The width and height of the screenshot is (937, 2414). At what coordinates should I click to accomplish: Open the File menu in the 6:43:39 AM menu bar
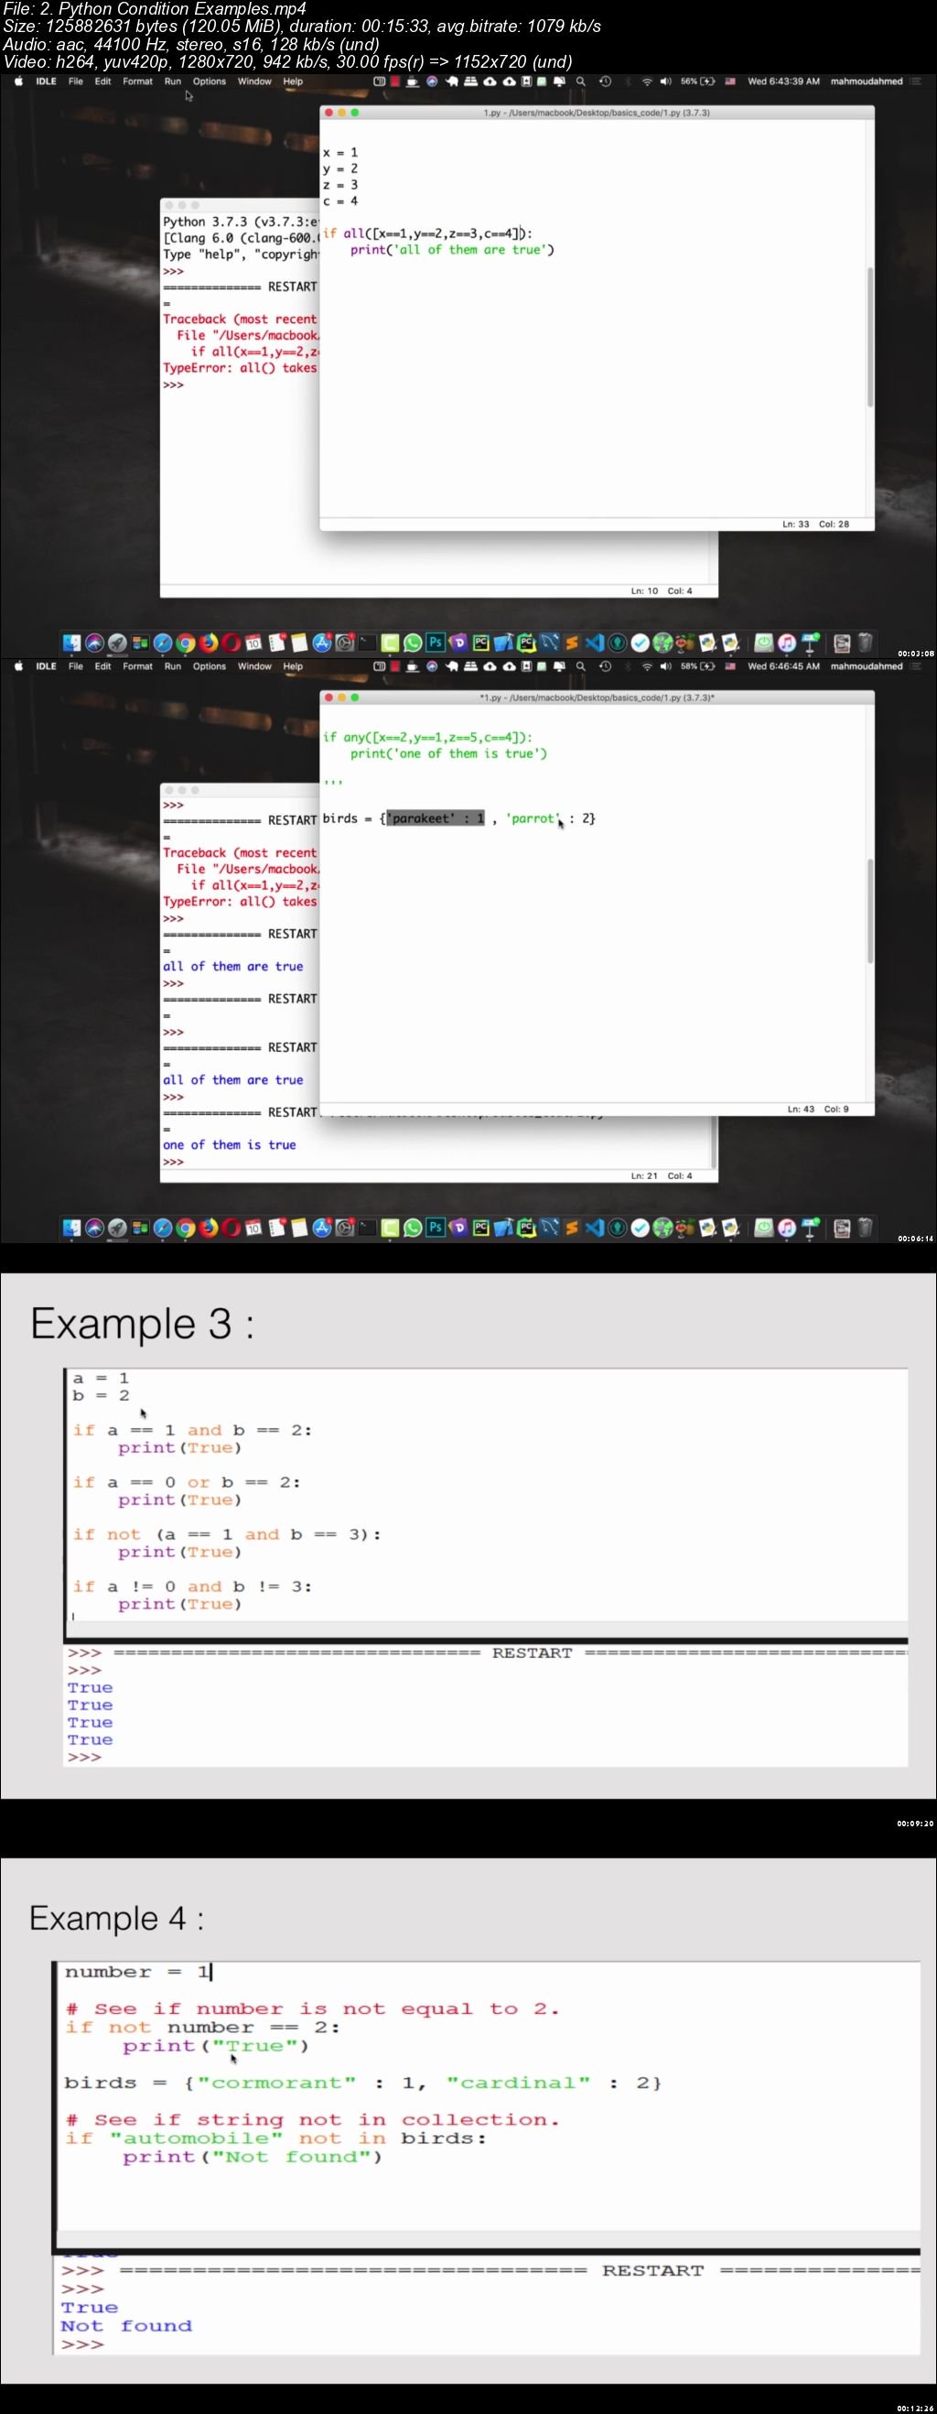[x=76, y=81]
